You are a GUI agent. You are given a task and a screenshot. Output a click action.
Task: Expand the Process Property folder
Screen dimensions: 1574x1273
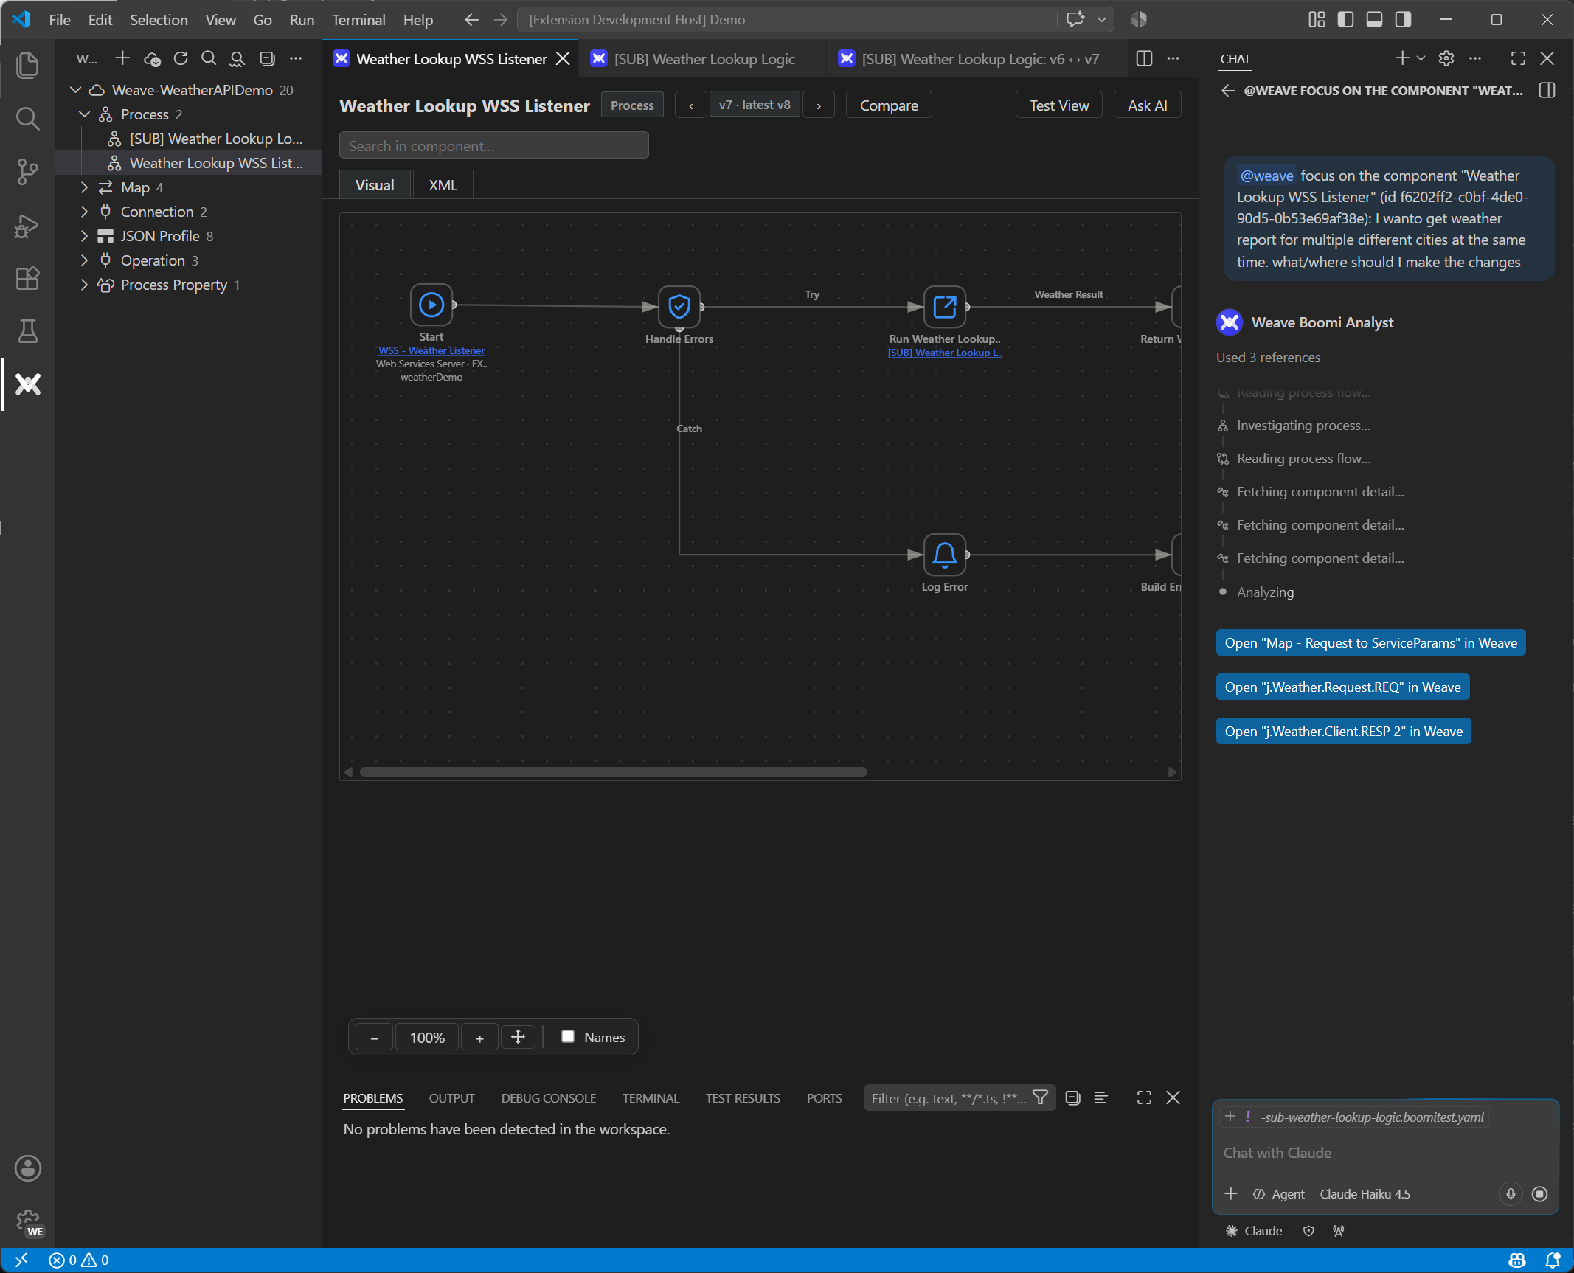84,284
